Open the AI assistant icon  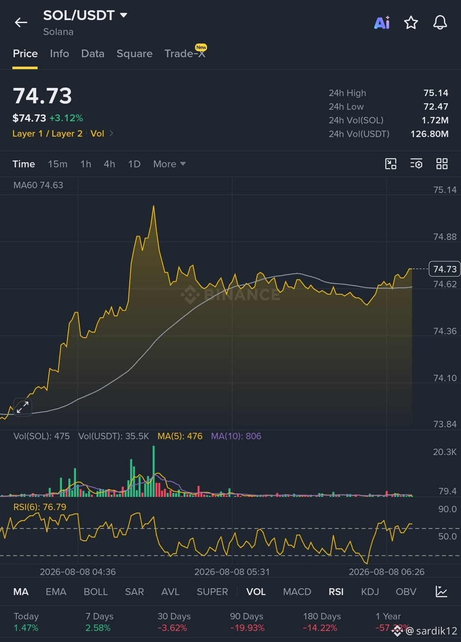coord(382,23)
